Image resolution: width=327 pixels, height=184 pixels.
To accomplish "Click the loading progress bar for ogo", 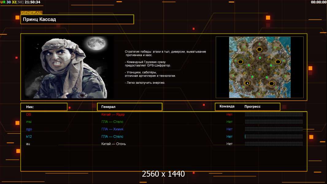I will click(x=274, y=129).
